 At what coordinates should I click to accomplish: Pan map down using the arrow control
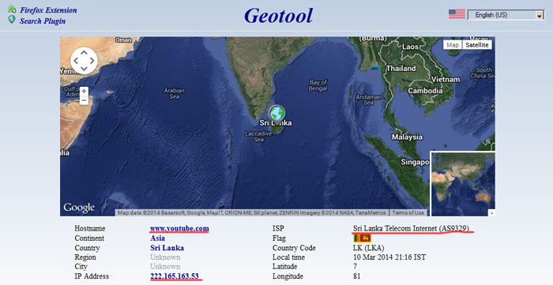pos(84,69)
